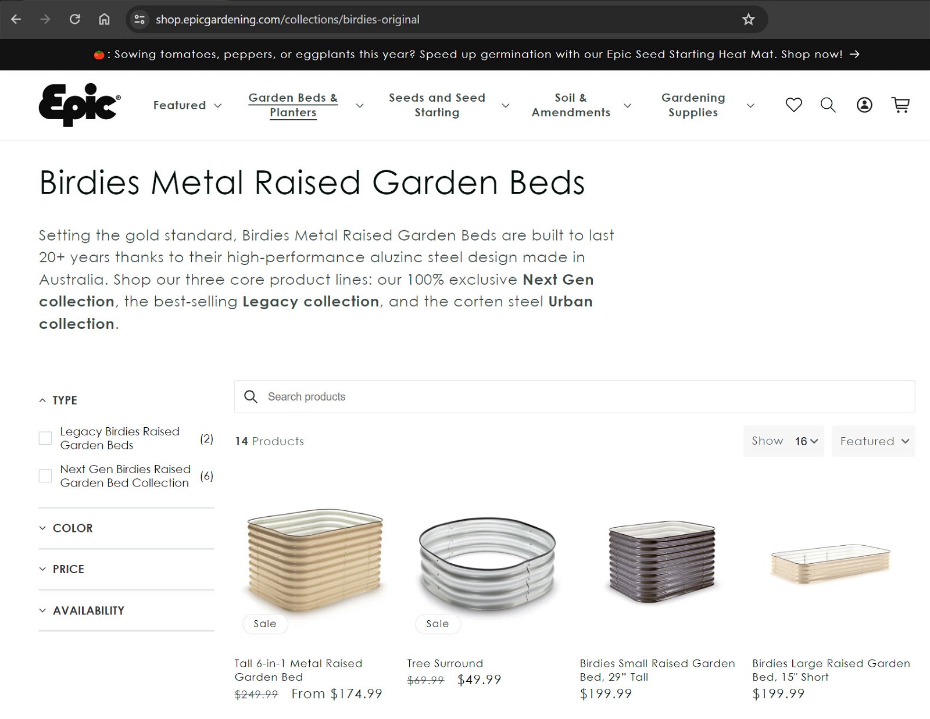Screen dimensions: 930x719
Task: Expand the AVAILABILITY filter section
Action: pos(88,611)
